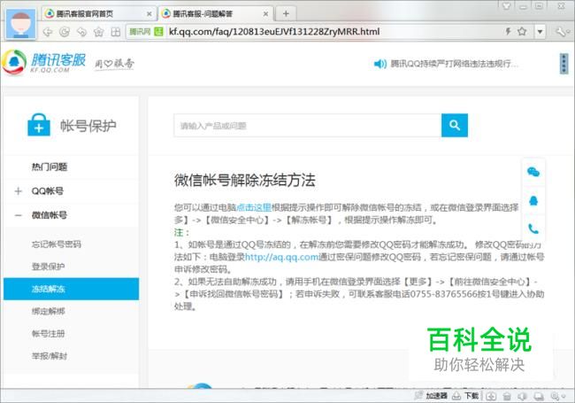Click the undo/restore page icon
The image size is (575, 403).
coord(81,32)
